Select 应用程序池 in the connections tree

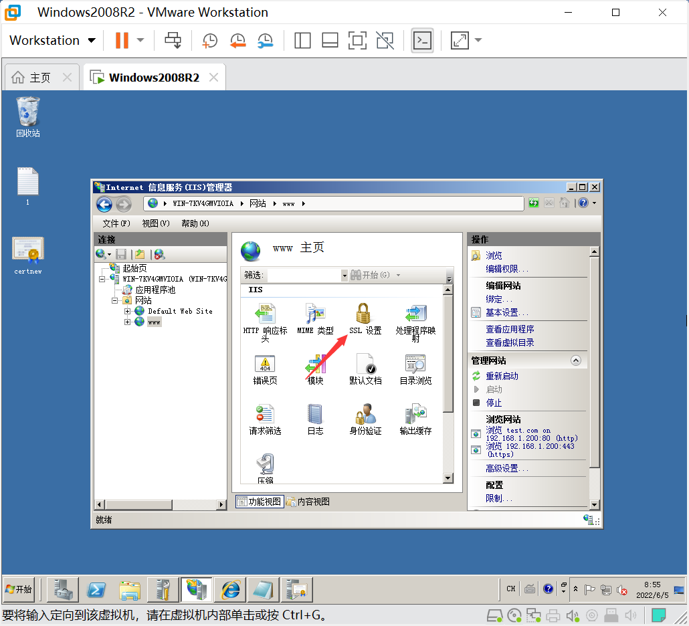pyautogui.click(x=155, y=290)
